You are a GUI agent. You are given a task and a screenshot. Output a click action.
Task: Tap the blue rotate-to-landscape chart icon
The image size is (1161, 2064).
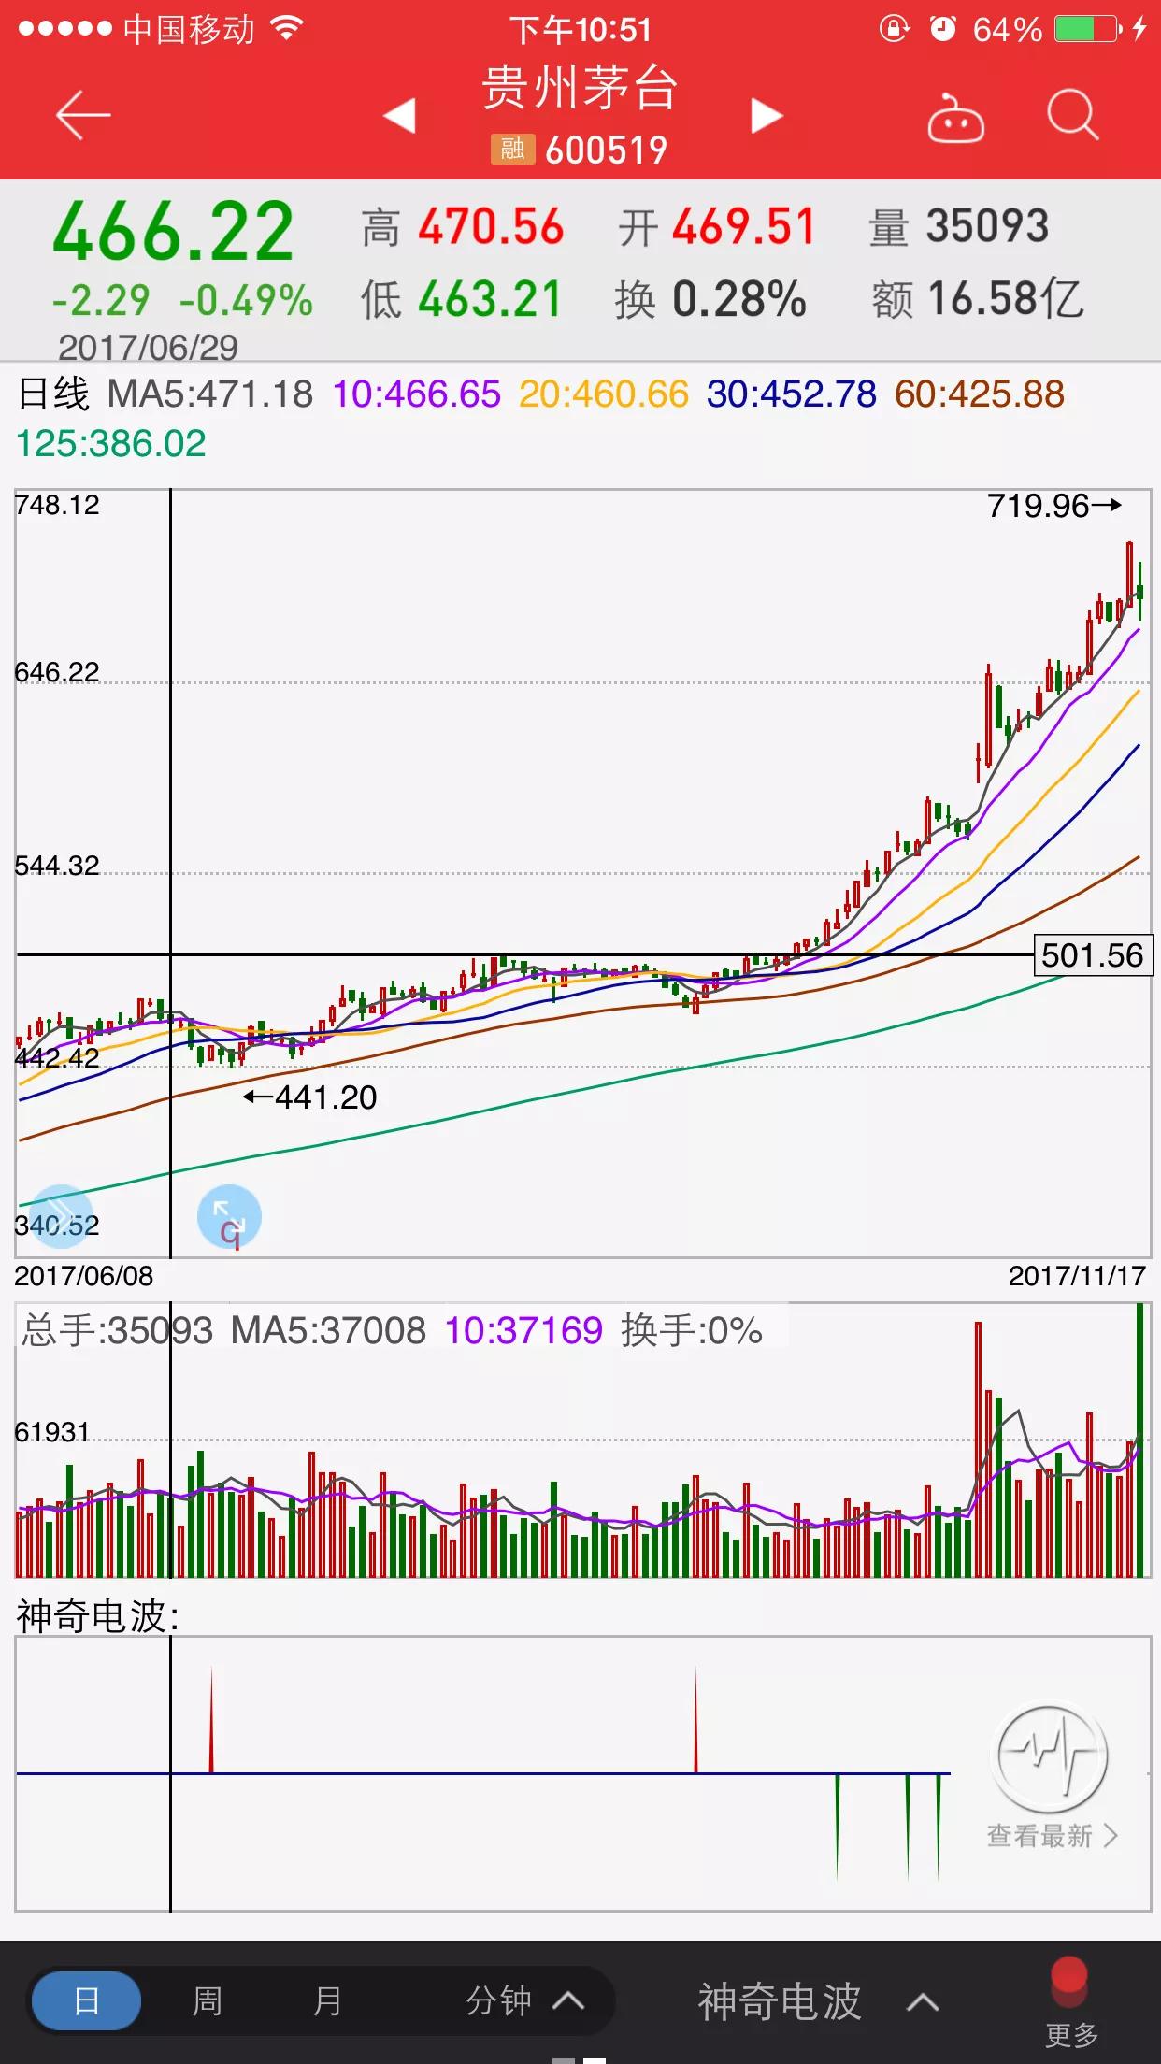pyautogui.click(x=229, y=1217)
